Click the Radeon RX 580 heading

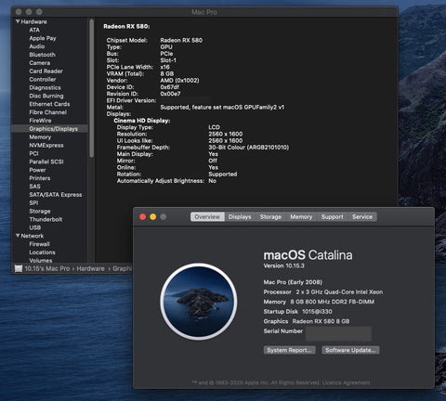coord(126,27)
